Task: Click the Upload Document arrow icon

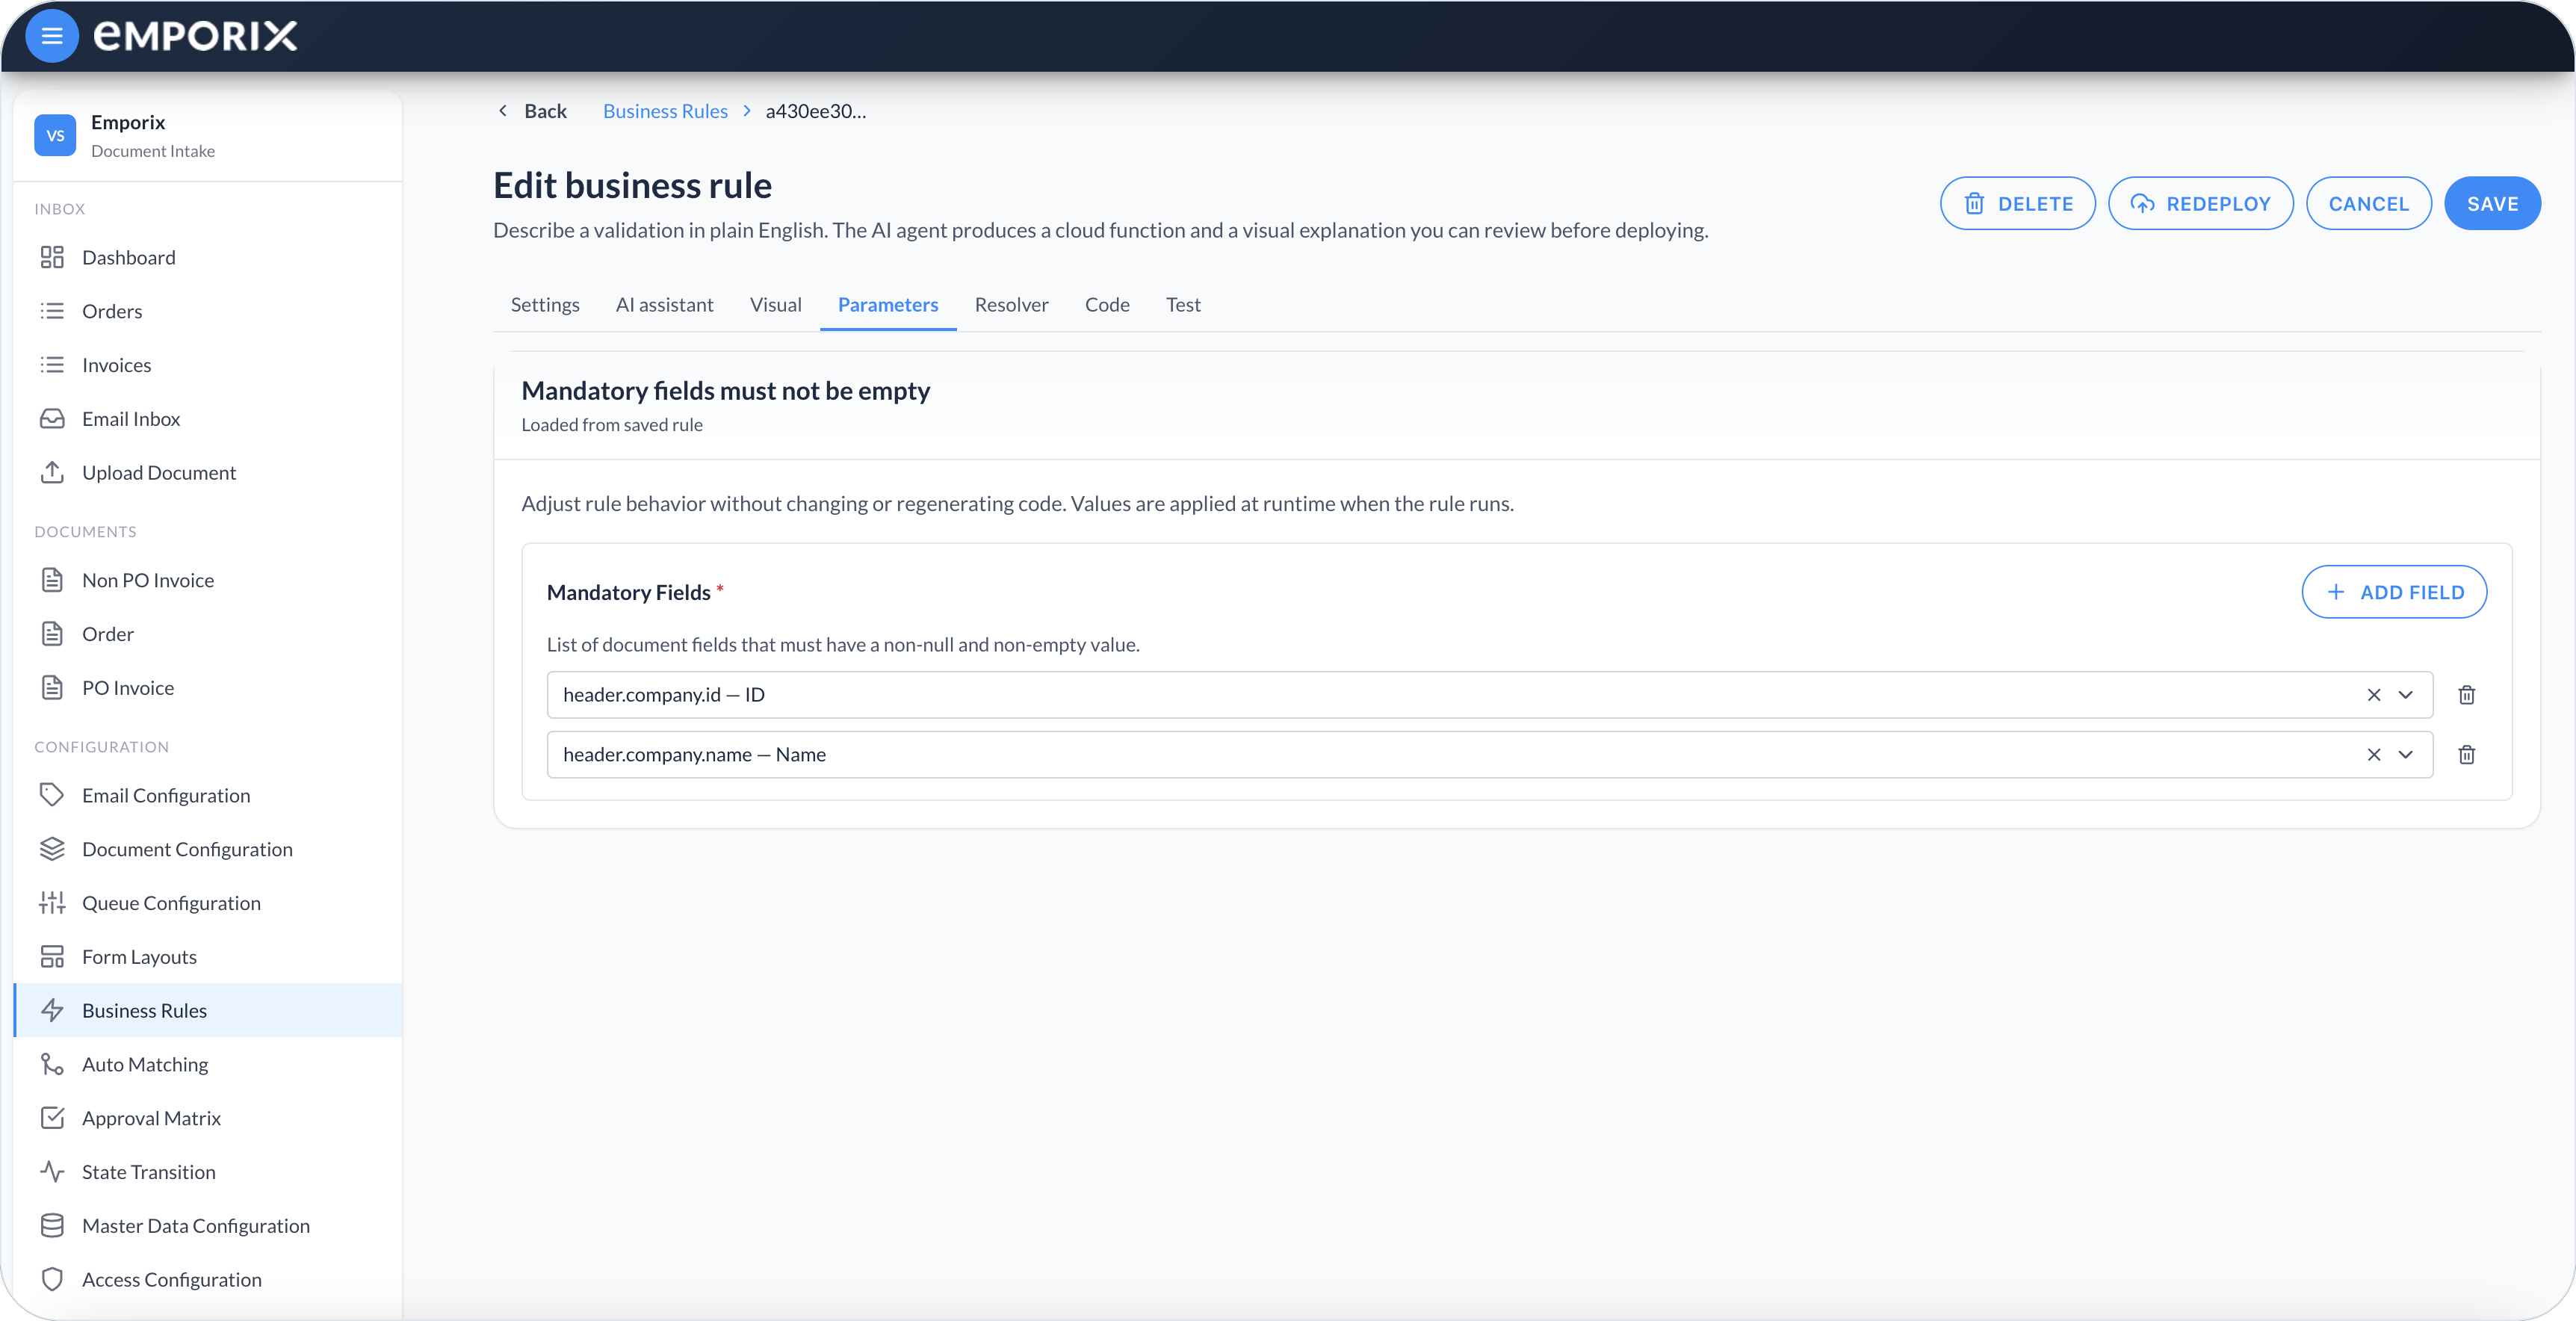Action: (52, 472)
